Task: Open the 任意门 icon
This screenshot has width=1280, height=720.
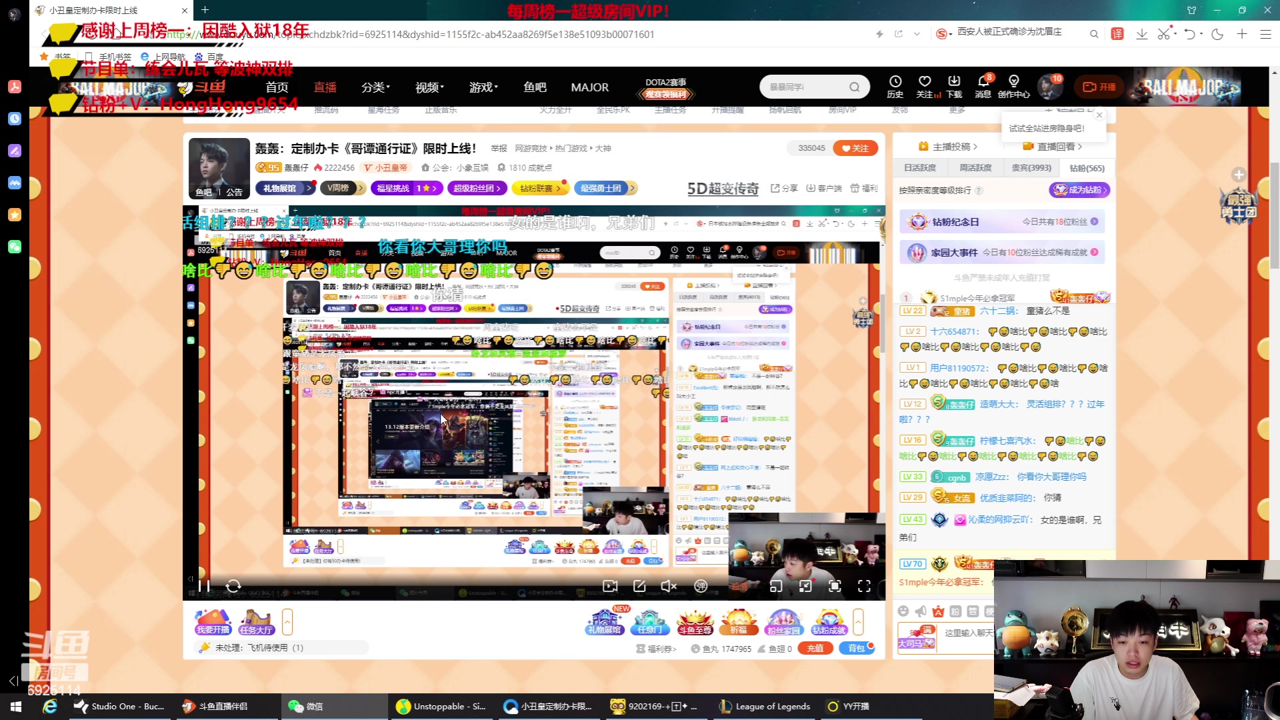Action: click(650, 621)
